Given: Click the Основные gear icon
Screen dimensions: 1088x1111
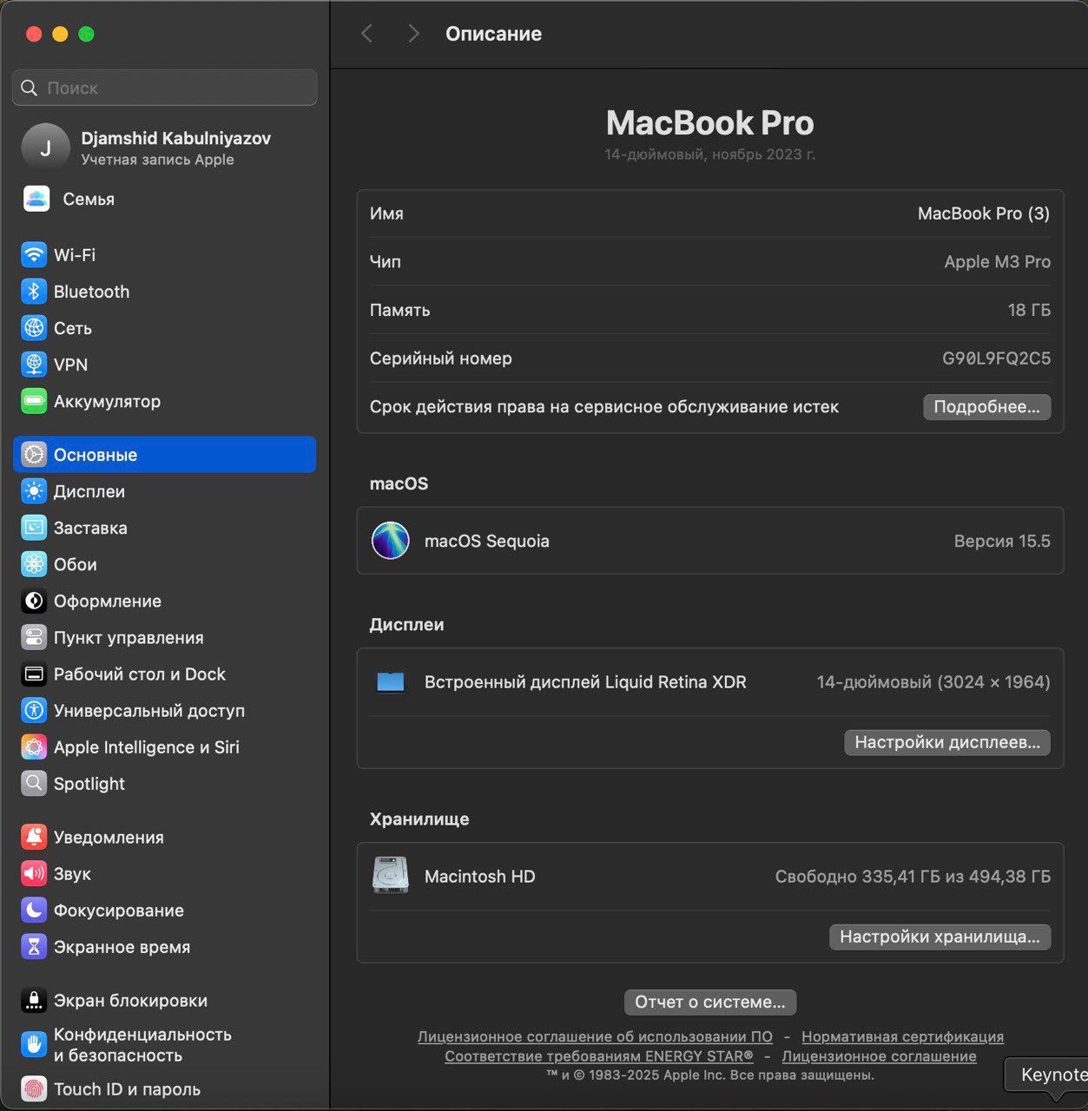Looking at the screenshot, I should (34, 455).
